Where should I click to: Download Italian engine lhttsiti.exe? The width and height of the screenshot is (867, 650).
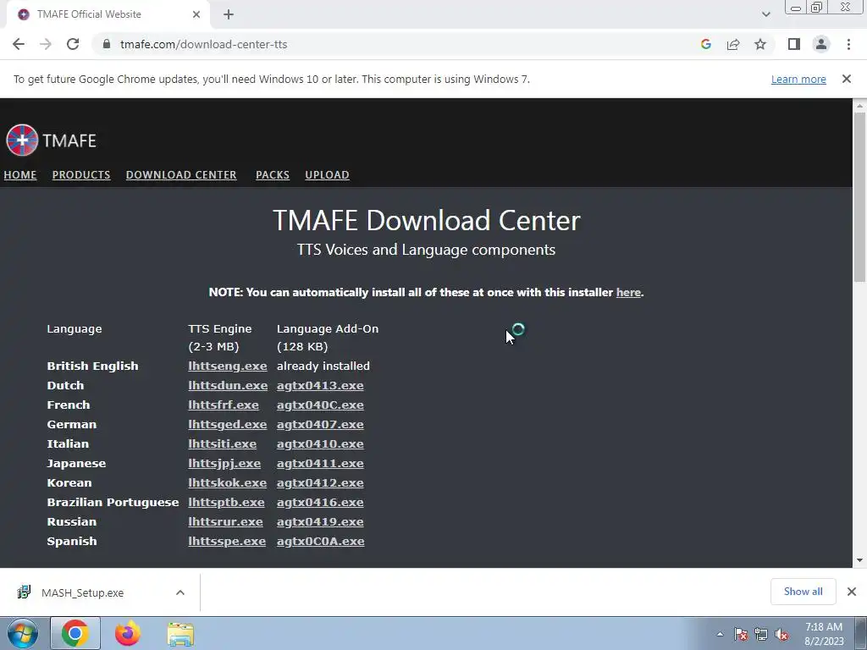click(x=223, y=443)
